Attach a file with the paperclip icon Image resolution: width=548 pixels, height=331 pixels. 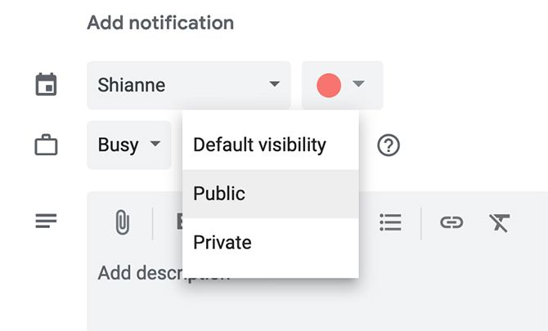click(x=122, y=222)
